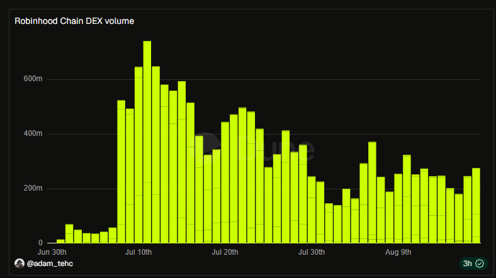This screenshot has width=496, height=278.
Task: Click the adam_tehc avatar image
Action: [x=20, y=264]
